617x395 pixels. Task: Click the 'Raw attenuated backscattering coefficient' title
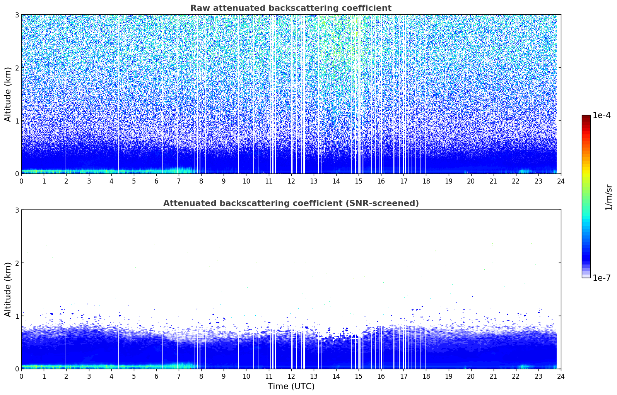point(291,8)
